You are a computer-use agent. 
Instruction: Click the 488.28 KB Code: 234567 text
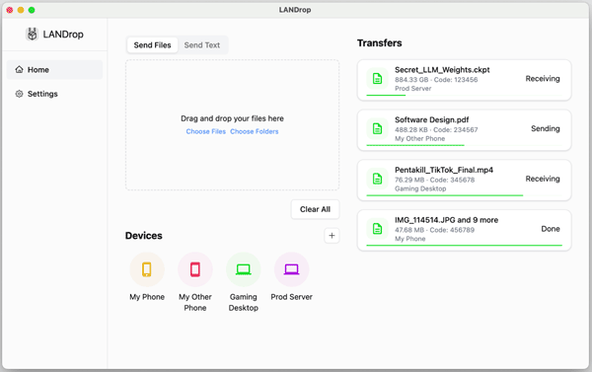436,130
